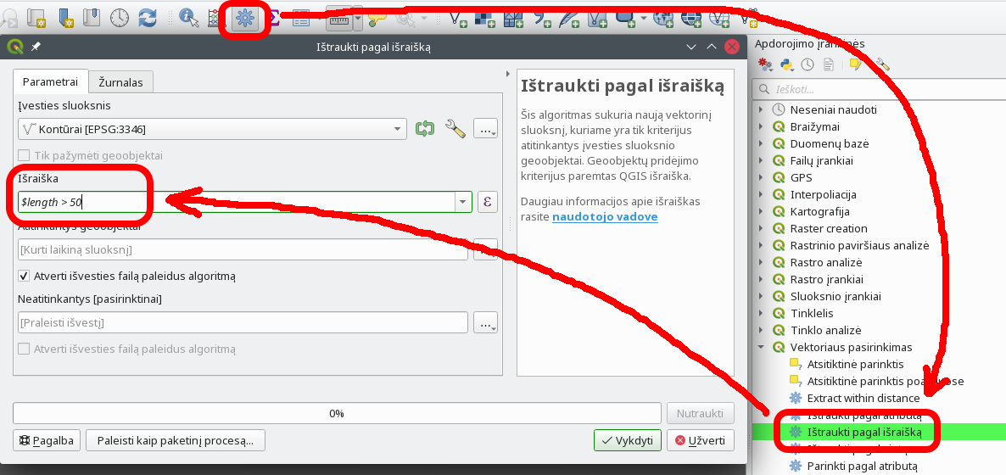Image resolution: width=1006 pixels, height=475 pixels.
Task: Add WMS layer globe icon
Action: (x=663, y=19)
